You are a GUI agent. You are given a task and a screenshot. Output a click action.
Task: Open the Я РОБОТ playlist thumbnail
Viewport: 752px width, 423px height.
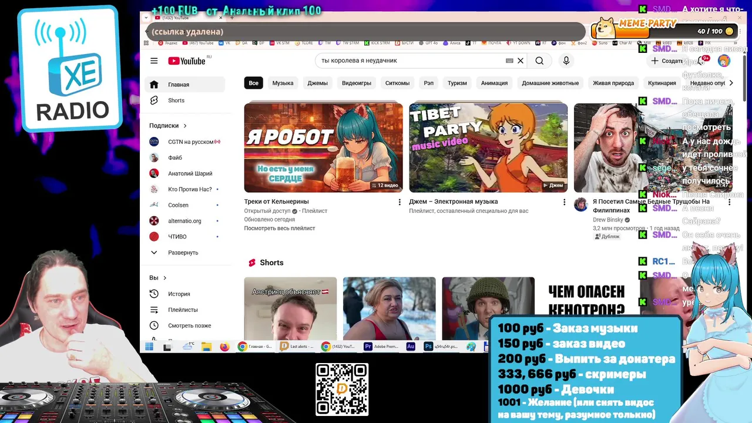323,147
